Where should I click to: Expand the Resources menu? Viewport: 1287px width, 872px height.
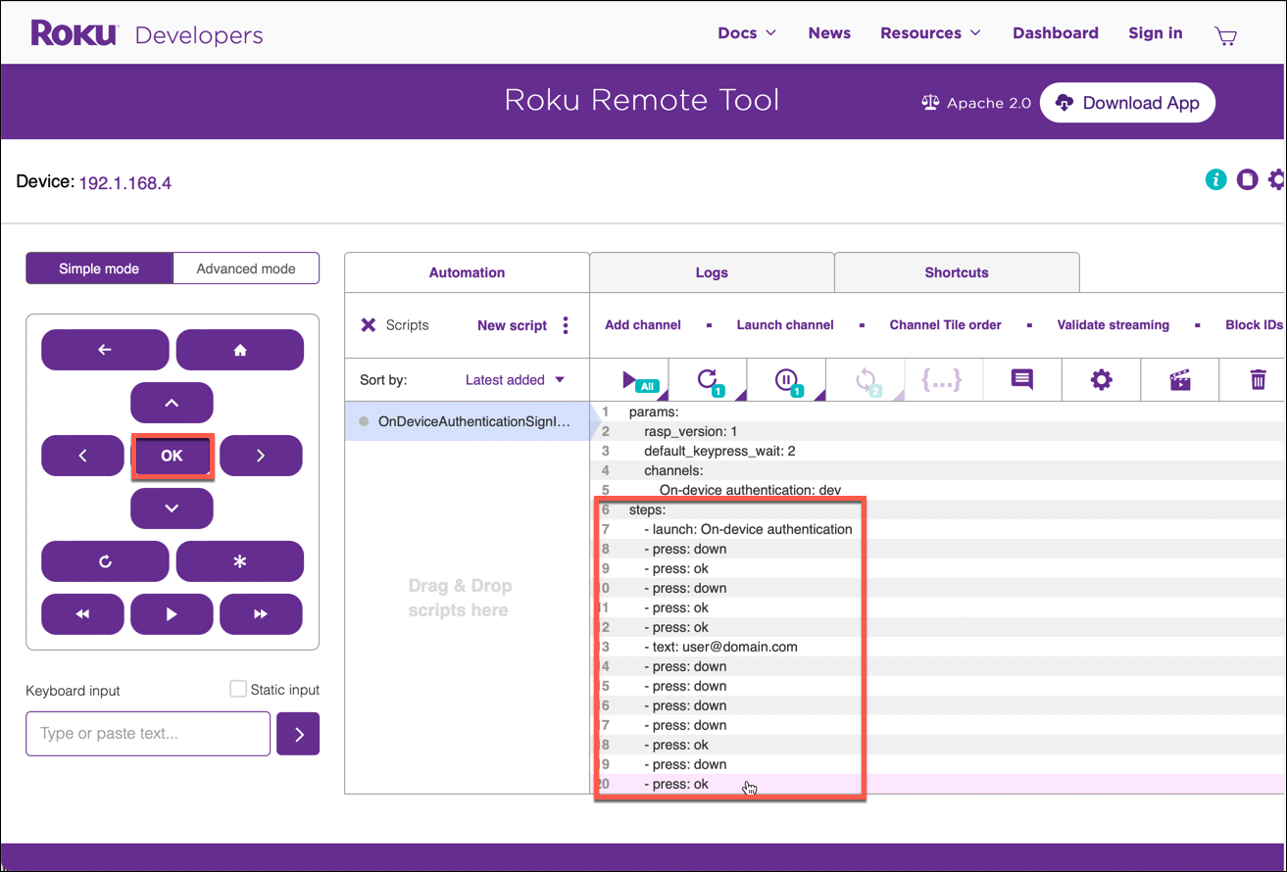(929, 32)
